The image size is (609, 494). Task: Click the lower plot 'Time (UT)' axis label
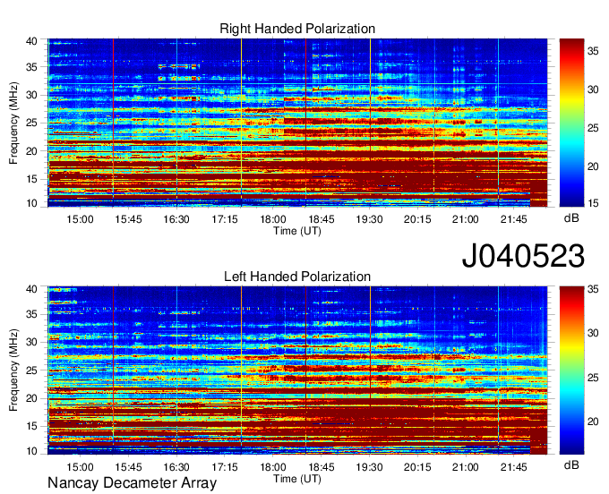click(297, 479)
